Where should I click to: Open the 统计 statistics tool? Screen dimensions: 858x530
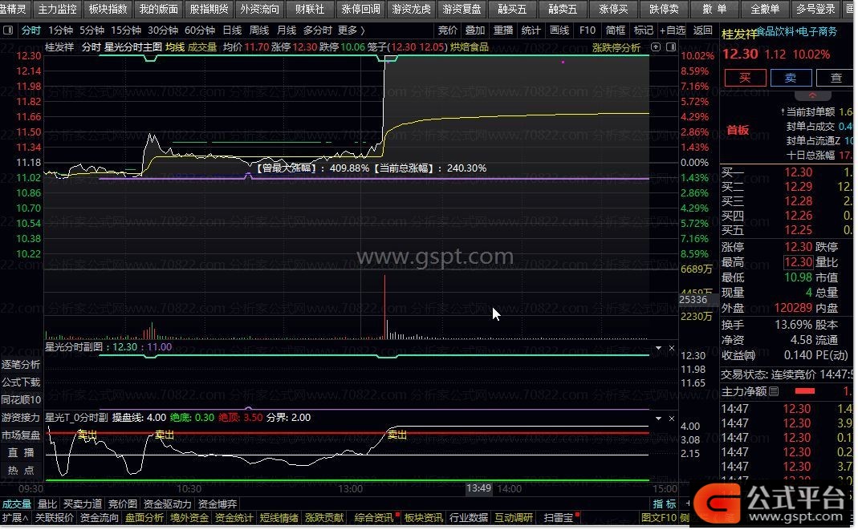point(531,30)
